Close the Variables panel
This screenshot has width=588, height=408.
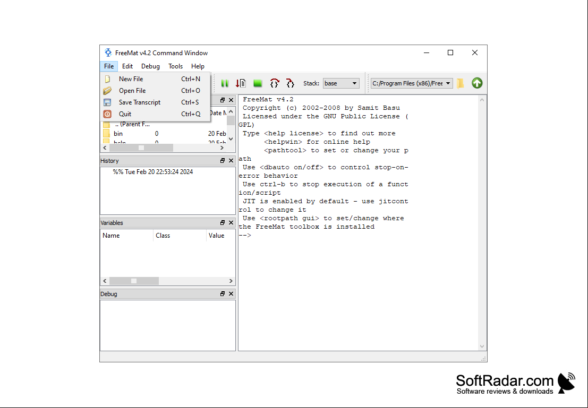pyautogui.click(x=231, y=222)
